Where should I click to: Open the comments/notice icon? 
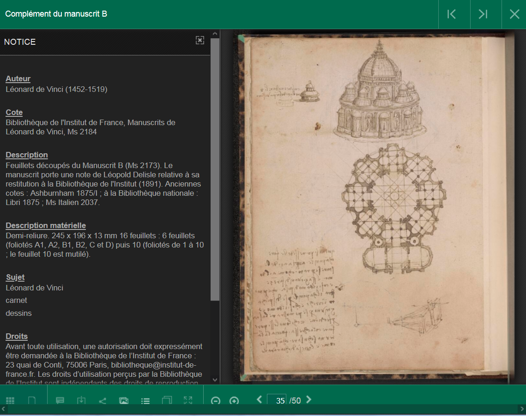point(60,400)
